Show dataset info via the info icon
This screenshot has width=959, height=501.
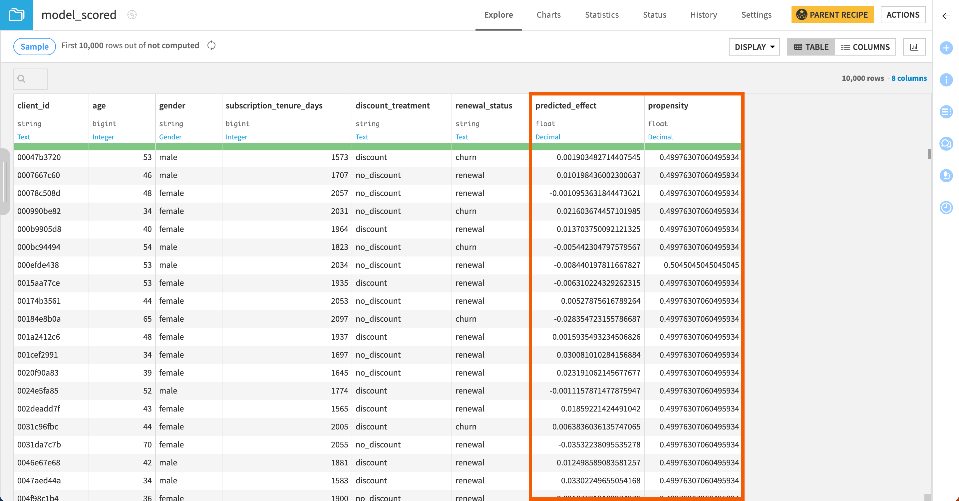point(946,80)
